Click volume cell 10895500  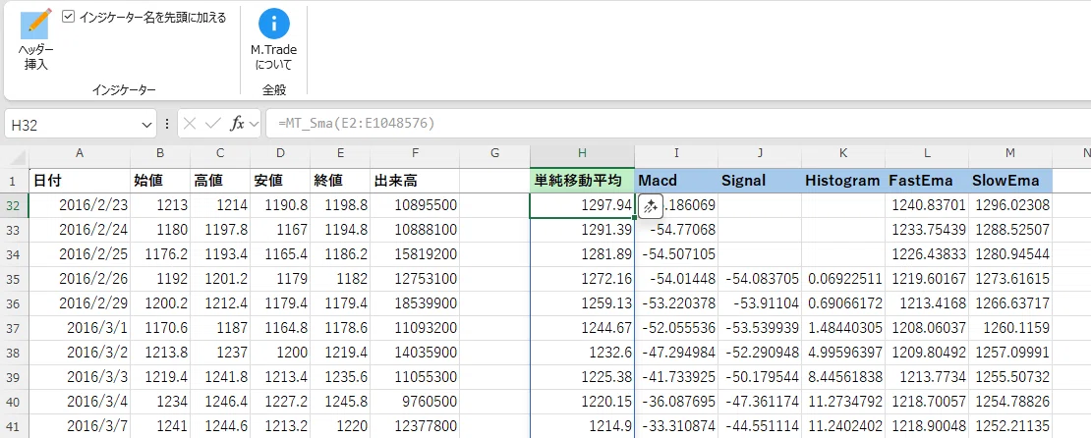(416, 205)
